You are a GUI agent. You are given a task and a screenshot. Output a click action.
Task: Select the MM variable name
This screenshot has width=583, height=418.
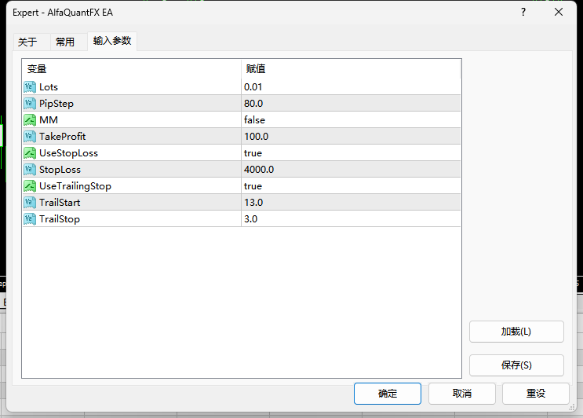pyautogui.click(x=49, y=120)
